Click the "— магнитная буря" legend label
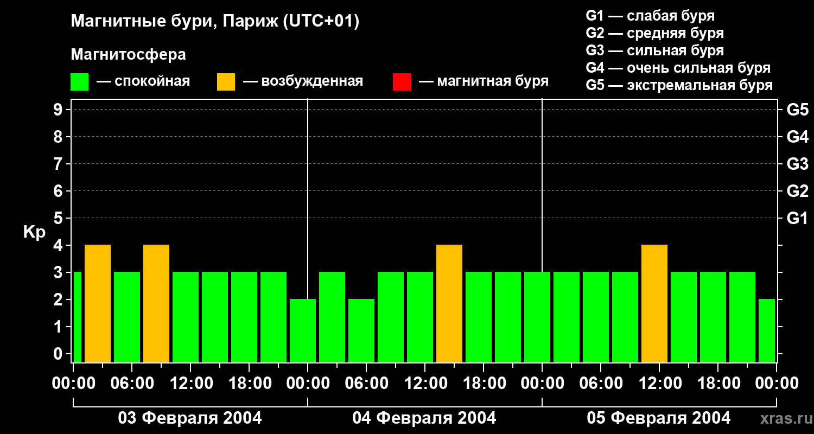The height and width of the screenshot is (434, 814). 484,82
